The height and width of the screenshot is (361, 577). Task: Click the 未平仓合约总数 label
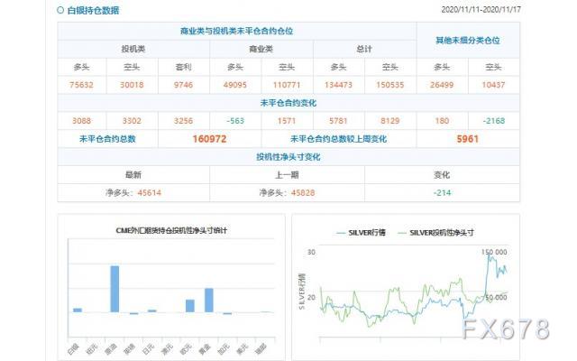[107, 139]
